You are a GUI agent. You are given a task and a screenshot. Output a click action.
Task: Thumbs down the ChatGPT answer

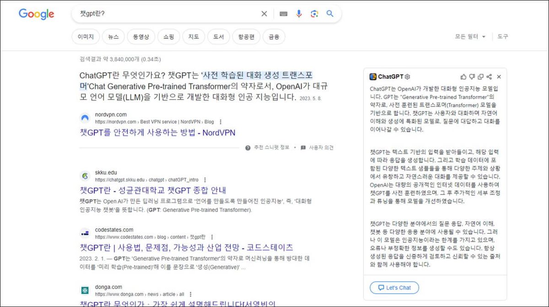472,77
